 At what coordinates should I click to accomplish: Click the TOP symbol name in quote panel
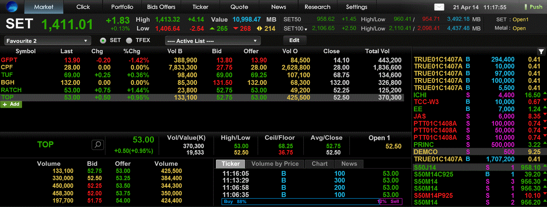[45, 145]
